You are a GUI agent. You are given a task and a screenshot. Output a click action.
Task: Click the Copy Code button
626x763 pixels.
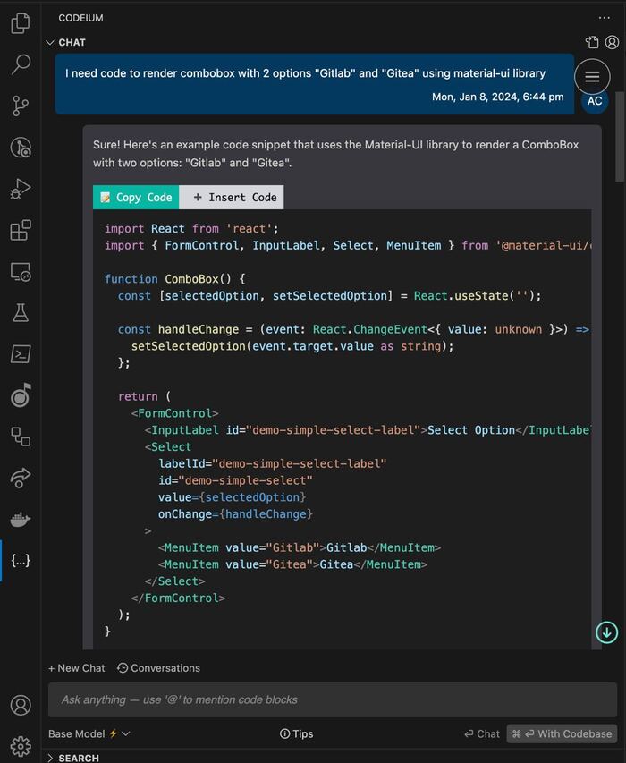click(136, 198)
